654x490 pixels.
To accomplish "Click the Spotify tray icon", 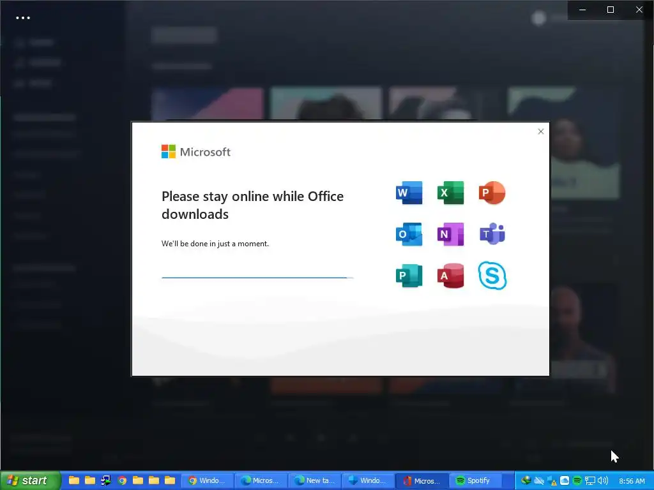I will pos(577,480).
